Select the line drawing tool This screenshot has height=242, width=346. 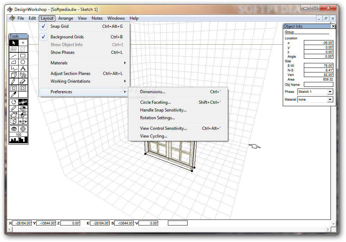point(14,56)
